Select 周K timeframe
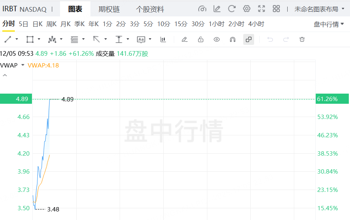The width and height of the screenshot is (350, 220). [51, 24]
